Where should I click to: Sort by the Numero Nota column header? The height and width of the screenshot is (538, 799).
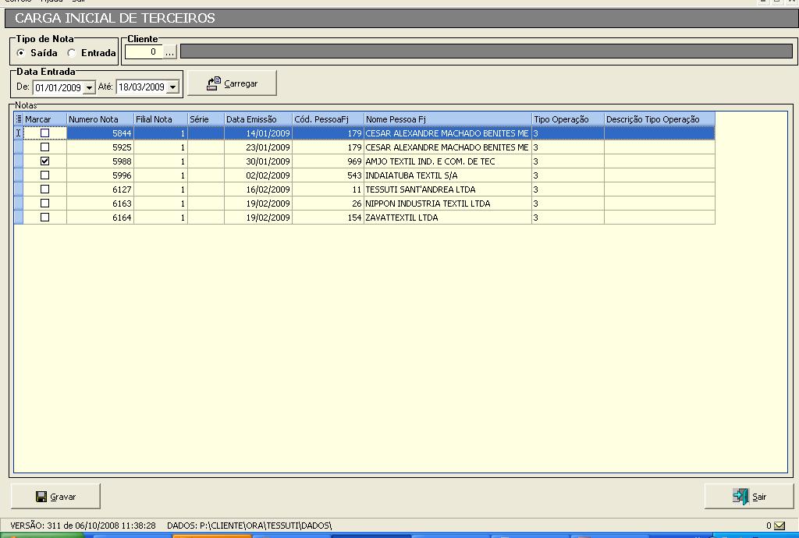[99, 119]
